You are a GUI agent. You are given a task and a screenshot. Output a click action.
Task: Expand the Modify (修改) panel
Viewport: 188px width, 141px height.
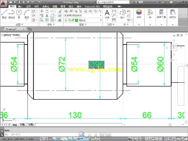pos(51,25)
